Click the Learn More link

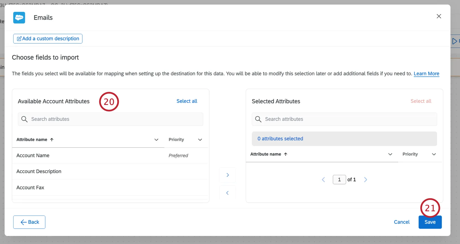tap(426, 74)
